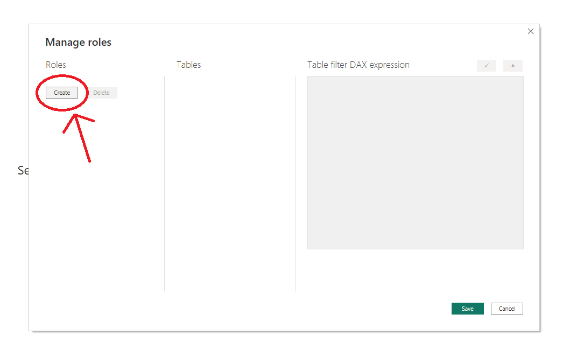Click the cancel-expression icon next to the checkmark

pos(512,65)
